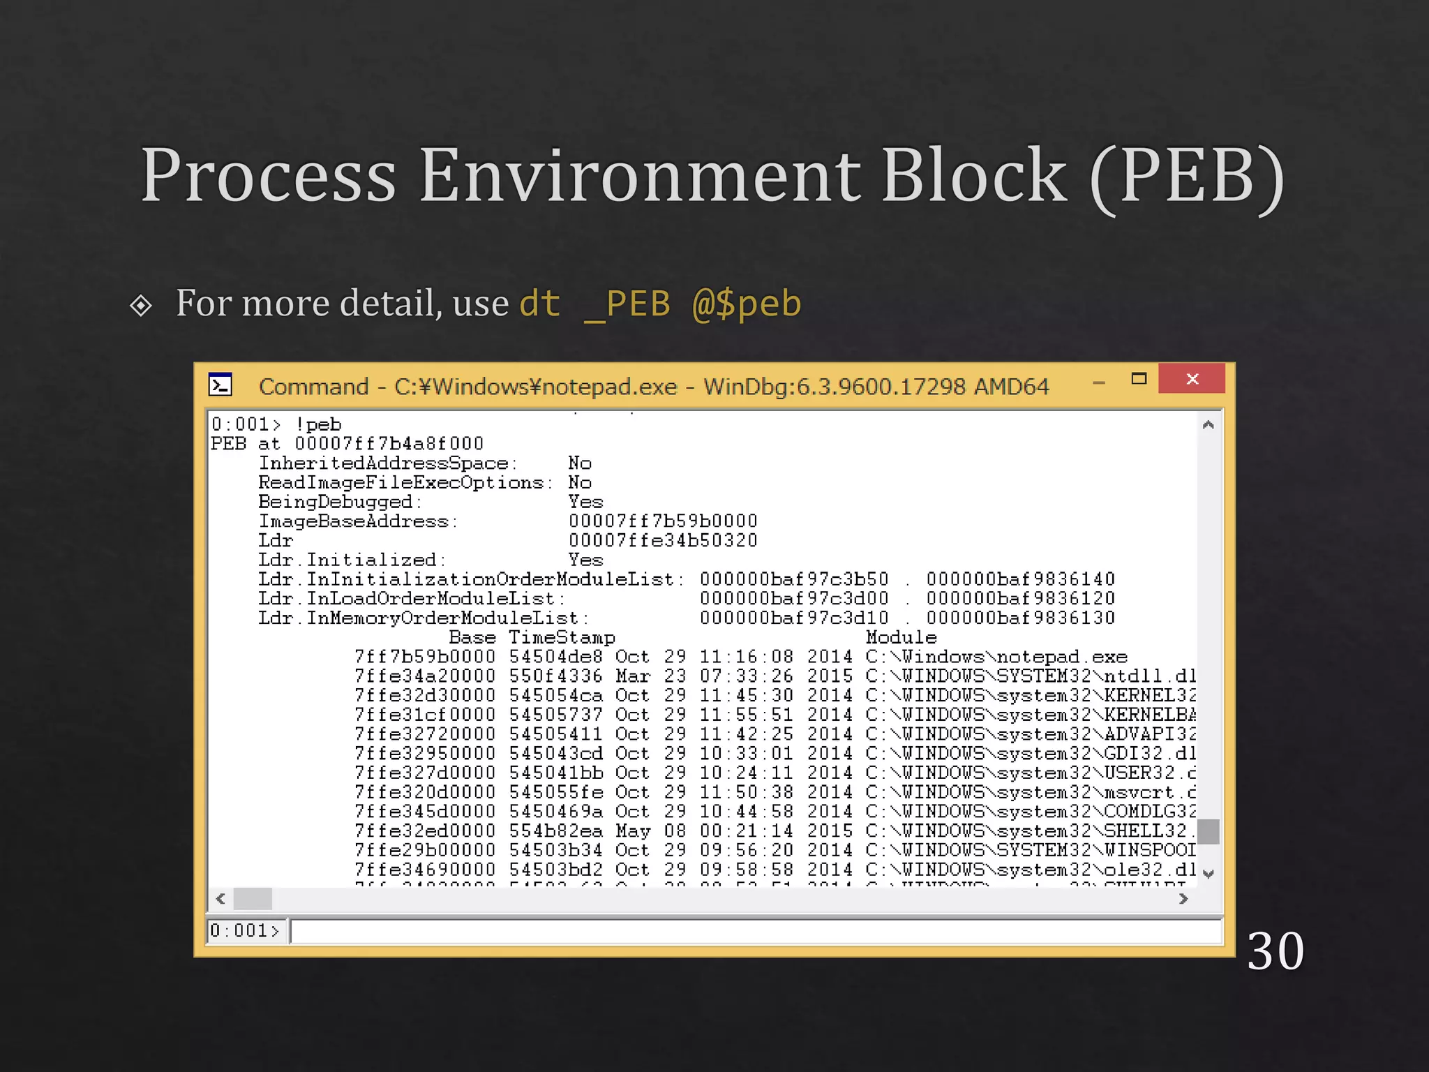
Task: Click the horizontal scrollbar thumb
Action: [x=253, y=899]
